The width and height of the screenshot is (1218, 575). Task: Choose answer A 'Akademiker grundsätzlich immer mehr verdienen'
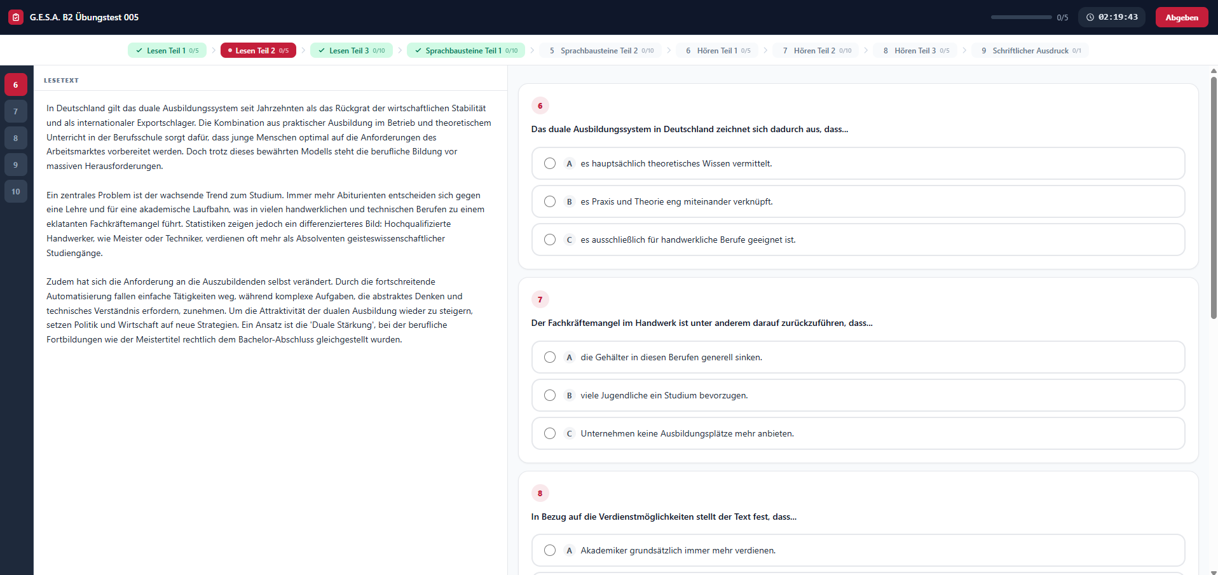coord(858,550)
